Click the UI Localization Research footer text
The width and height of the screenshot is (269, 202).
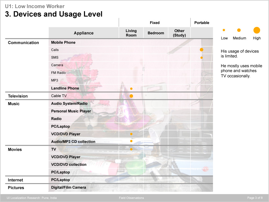(32, 198)
